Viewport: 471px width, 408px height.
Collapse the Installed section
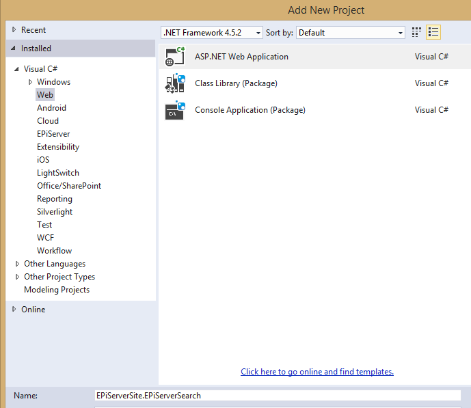coord(14,49)
